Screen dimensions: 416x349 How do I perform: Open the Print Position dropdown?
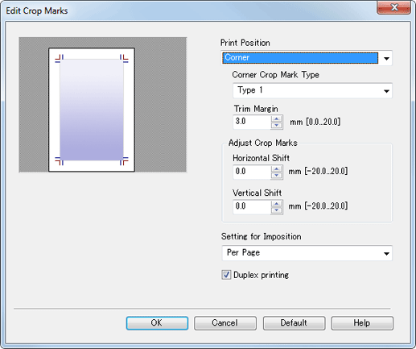pos(307,58)
